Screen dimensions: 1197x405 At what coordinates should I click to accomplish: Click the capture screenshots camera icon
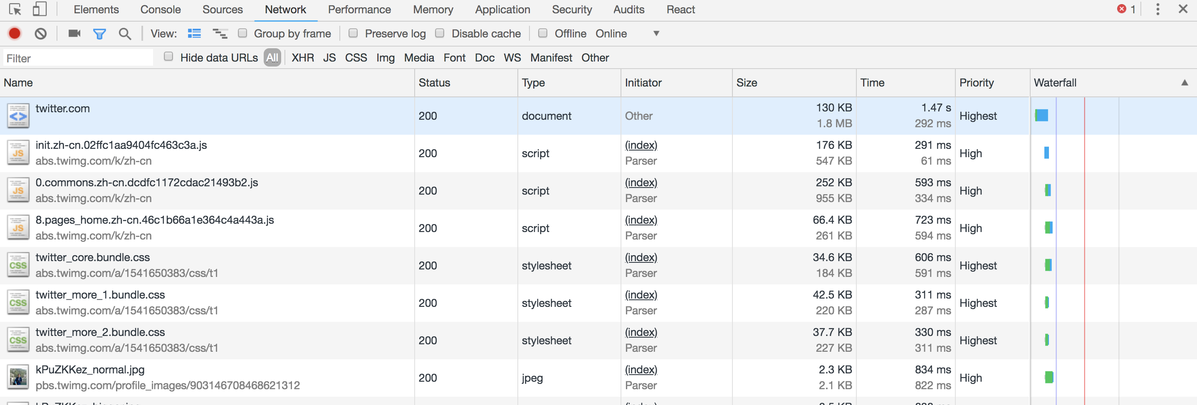(x=74, y=33)
